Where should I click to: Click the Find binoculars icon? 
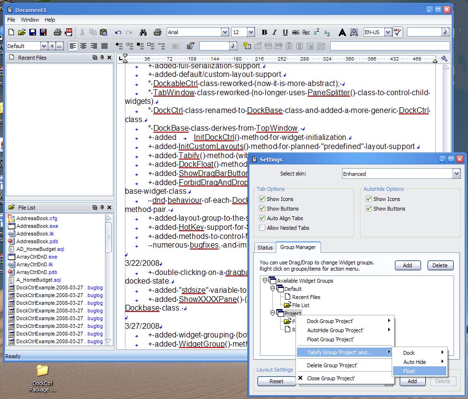pyautogui.click(x=143, y=32)
